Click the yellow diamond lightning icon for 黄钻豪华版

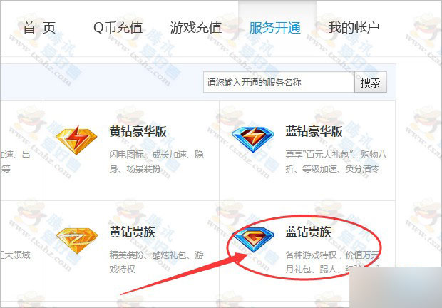pos(76,140)
